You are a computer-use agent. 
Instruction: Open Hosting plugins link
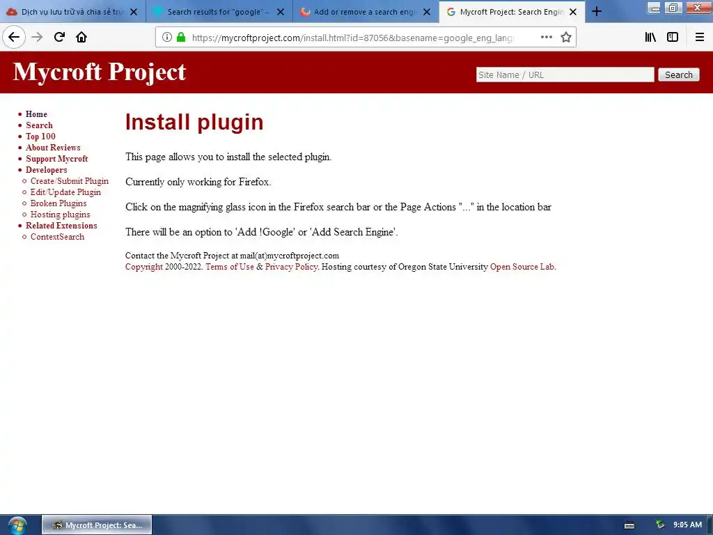pyautogui.click(x=60, y=215)
